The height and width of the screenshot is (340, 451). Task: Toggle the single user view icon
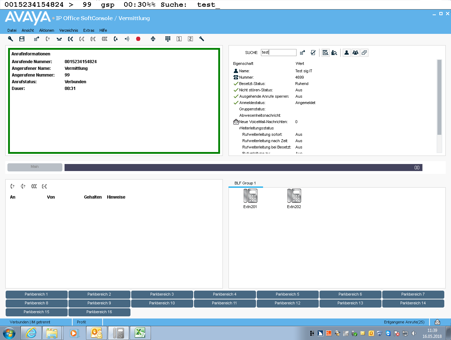pyautogui.click(x=347, y=53)
